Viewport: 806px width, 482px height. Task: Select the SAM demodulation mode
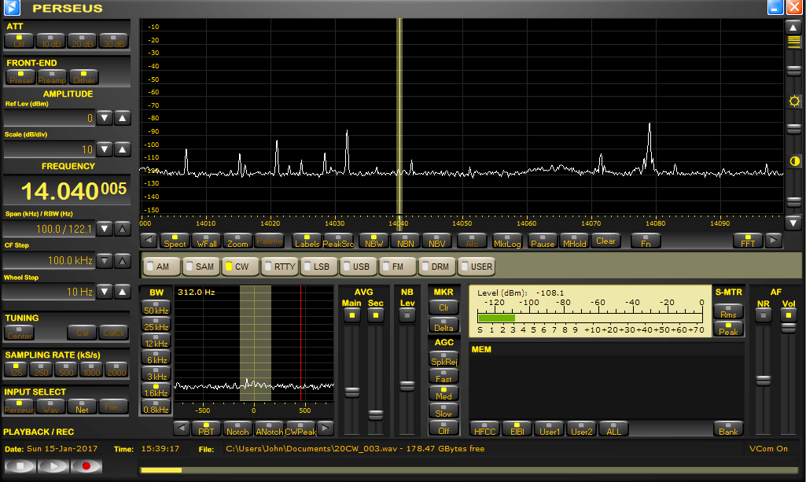pyautogui.click(x=201, y=267)
